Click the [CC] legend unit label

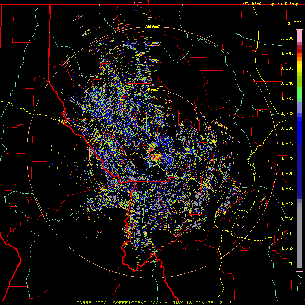(289, 23)
